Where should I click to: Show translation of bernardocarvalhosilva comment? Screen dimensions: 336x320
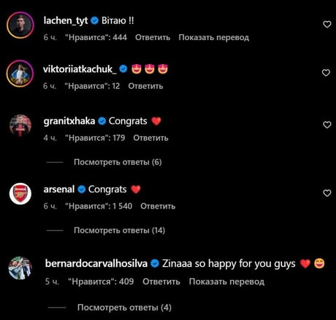tap(226, 281)
